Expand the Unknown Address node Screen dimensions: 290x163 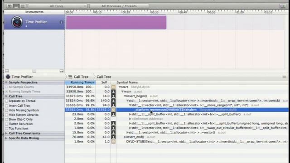(130, 119)
